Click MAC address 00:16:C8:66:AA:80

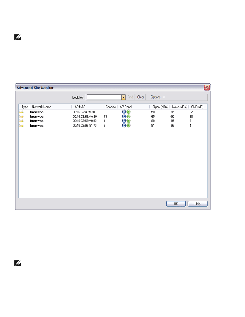pyautogui.click(x=85, y=116)
